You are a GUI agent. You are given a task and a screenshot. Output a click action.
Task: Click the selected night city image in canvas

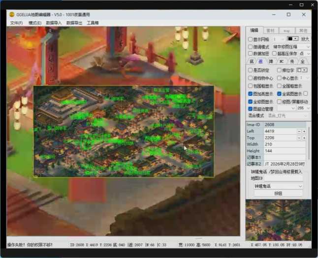124,131
